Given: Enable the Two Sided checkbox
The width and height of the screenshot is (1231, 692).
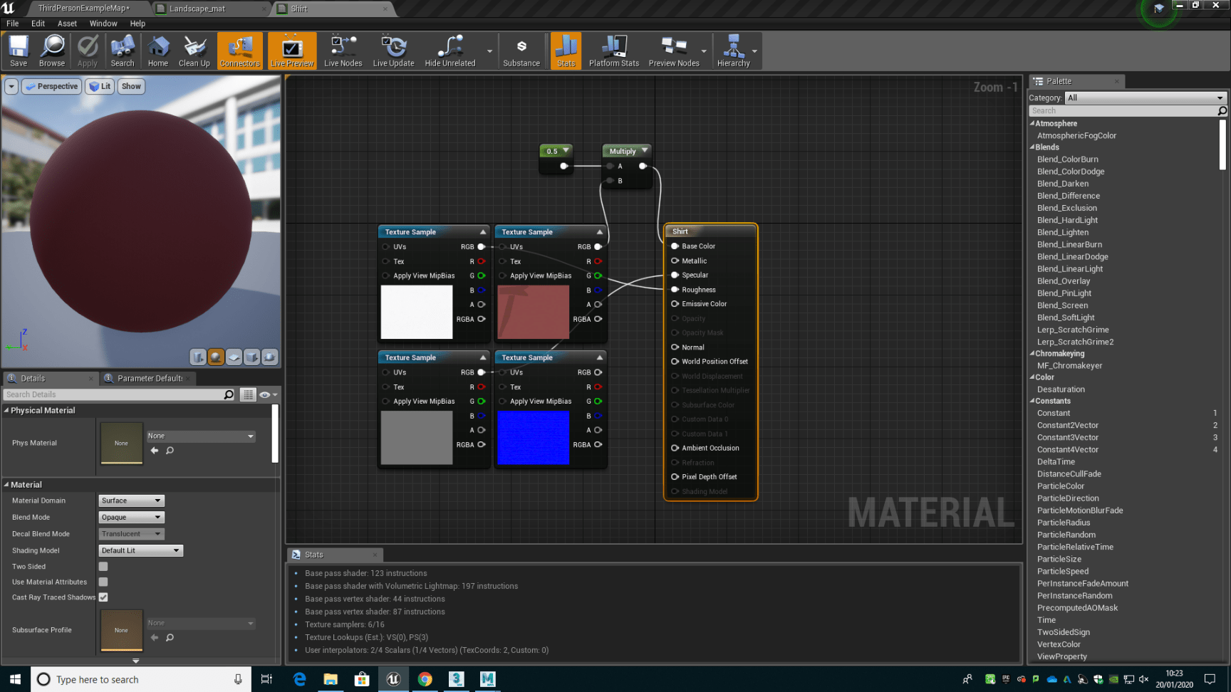Looking at the screenshot, I should [103, 567].
